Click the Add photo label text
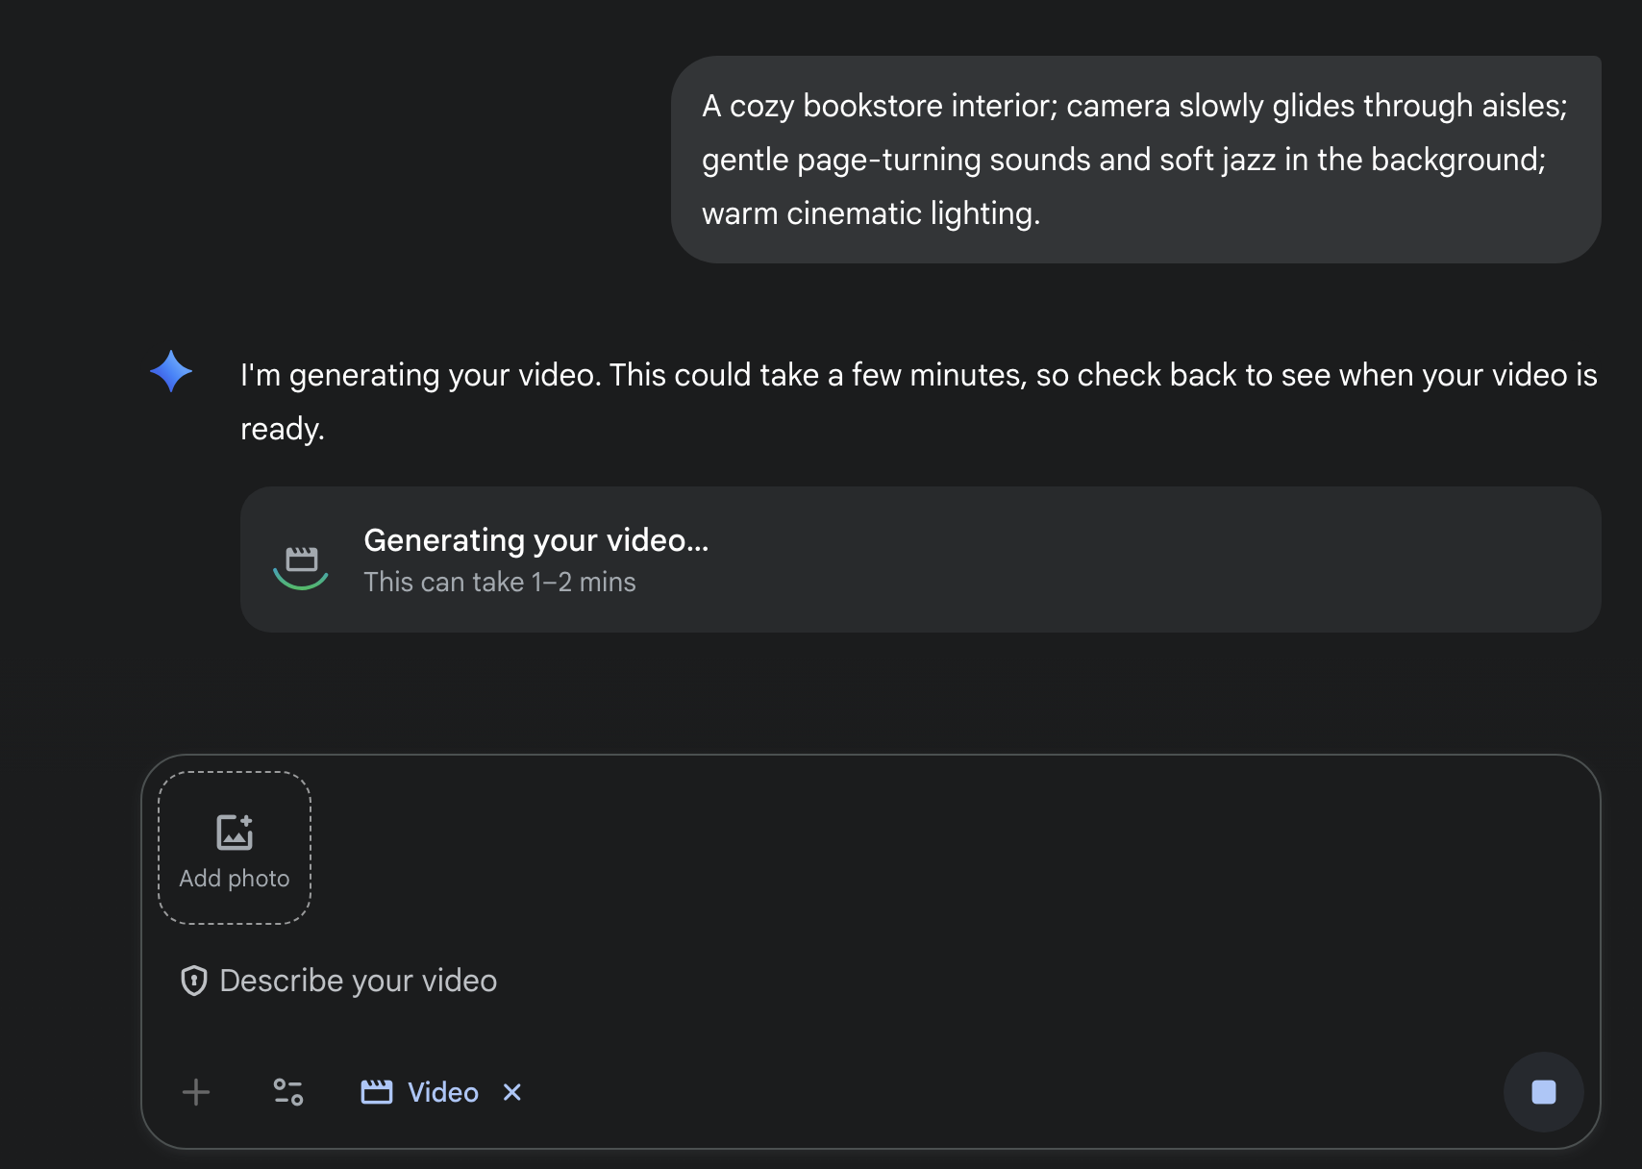1642x1169 pixels. (235, 879)
